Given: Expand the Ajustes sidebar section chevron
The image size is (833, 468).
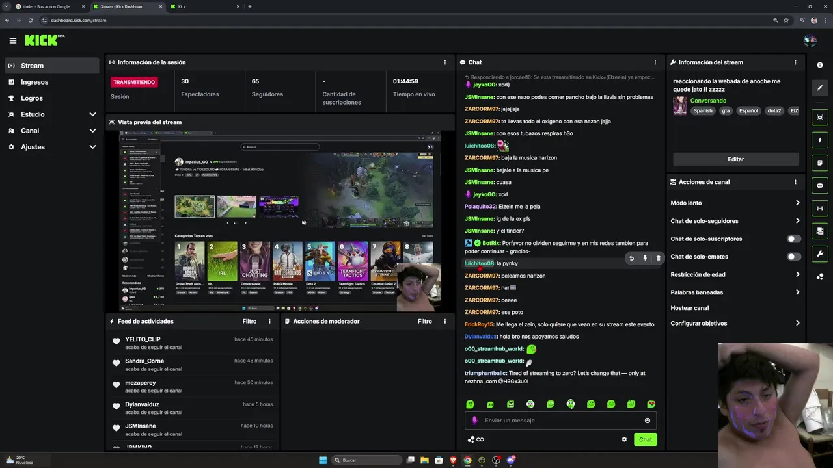Looking at the screenshot, I should click(92, 147).
